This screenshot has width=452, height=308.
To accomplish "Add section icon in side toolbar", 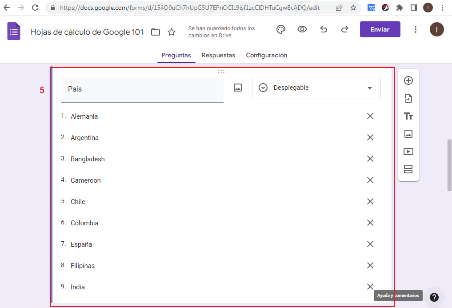I will point(408,169).
